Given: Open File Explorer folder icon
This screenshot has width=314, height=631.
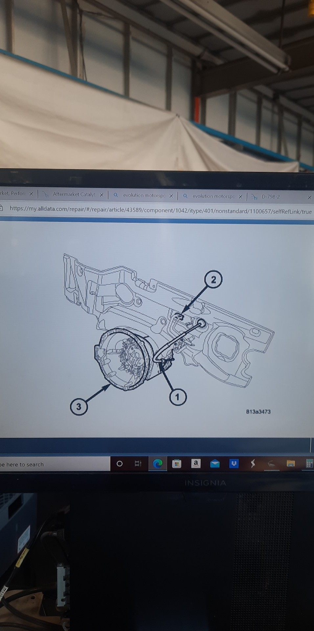Looking at the screenshot, I should 291,464.
